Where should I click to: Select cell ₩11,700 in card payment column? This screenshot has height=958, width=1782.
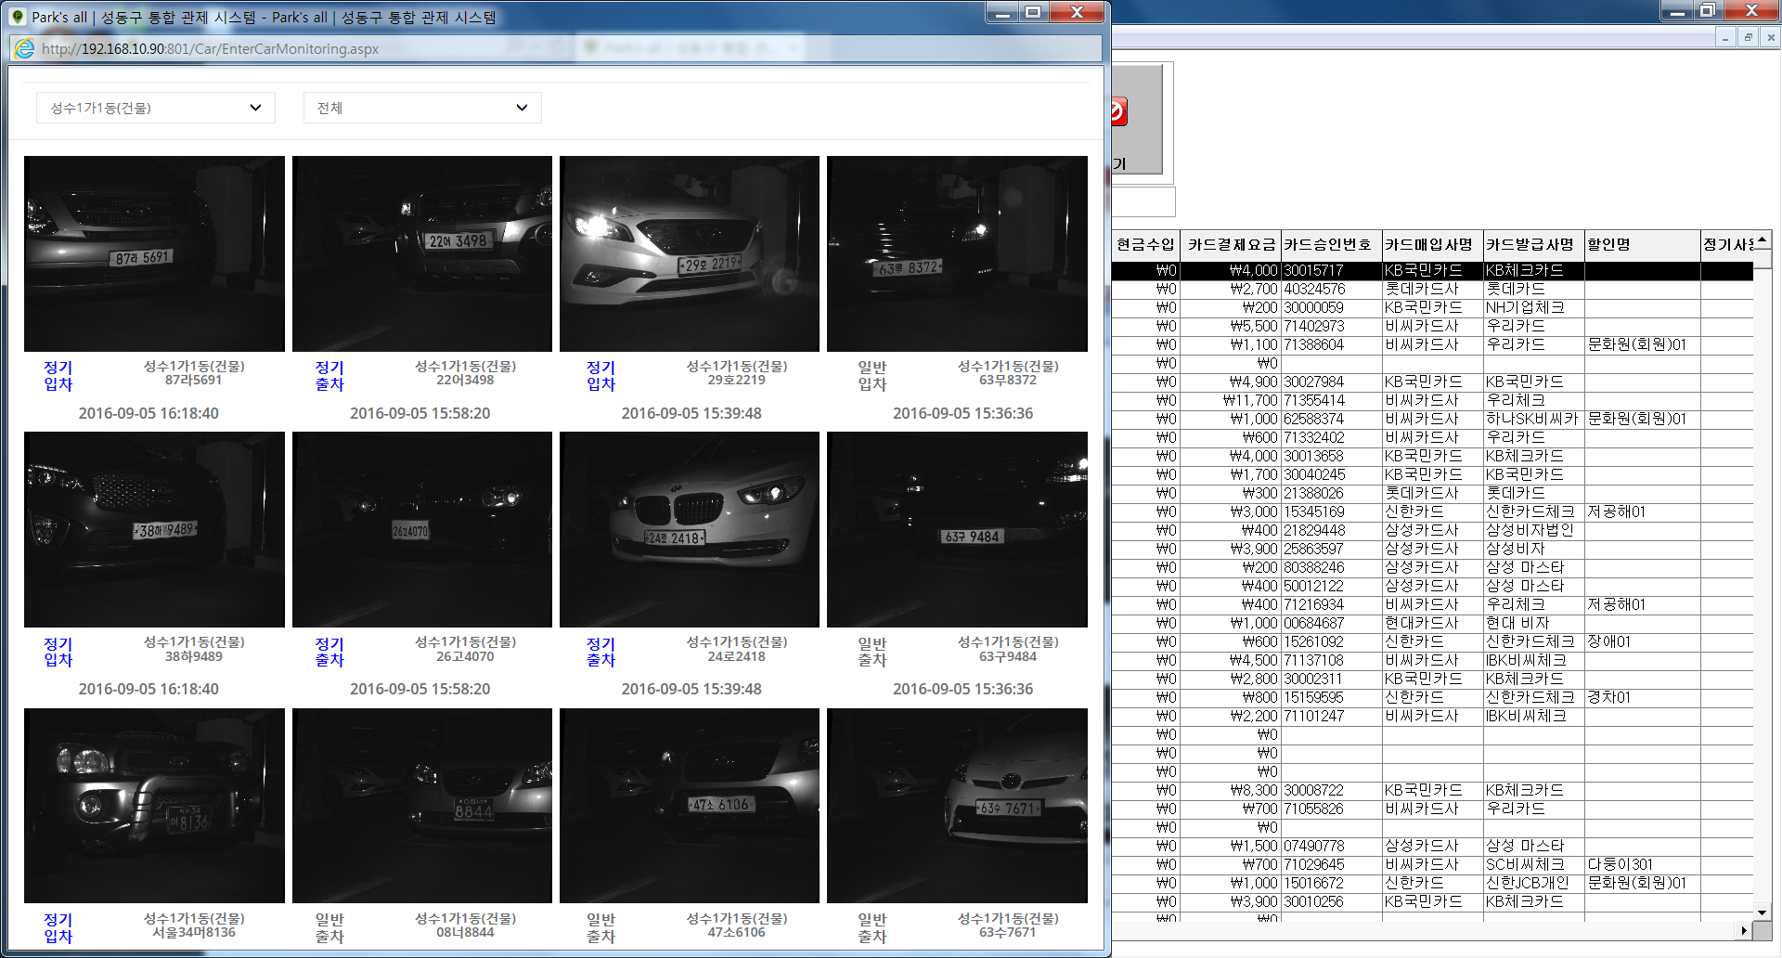pos(1231,401)
